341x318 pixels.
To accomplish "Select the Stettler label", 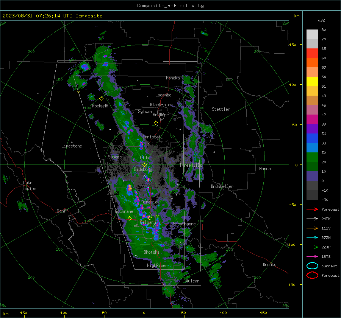I will [221, 109].
